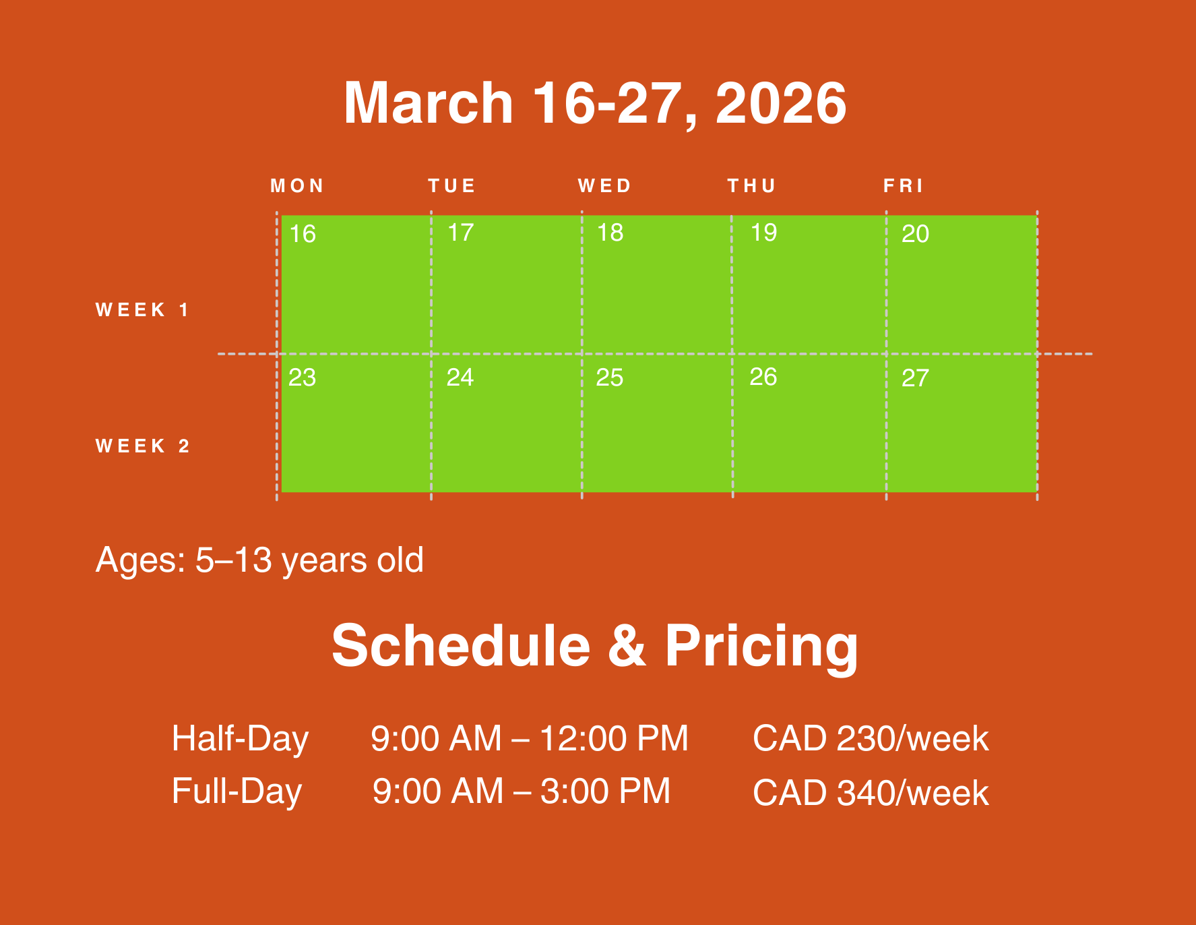The height and width of the screenshot is (925, 1196).
Task: Select the Monday 23 date cell
Action: tap(354, 423)
